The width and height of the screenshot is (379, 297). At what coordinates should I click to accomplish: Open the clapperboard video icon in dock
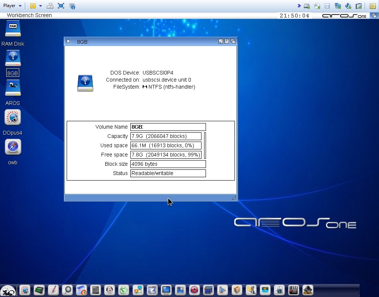pos(293,290)
